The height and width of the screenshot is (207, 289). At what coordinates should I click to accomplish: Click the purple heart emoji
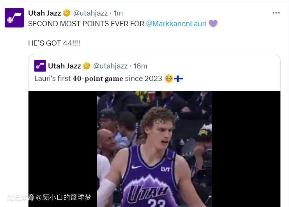pyautogui.click(x=213, y=23)
